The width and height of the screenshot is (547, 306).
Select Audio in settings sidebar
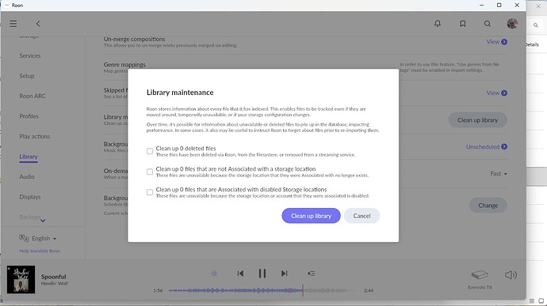click(27, 177)
